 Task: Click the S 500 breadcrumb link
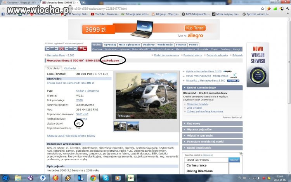point(71,55)
